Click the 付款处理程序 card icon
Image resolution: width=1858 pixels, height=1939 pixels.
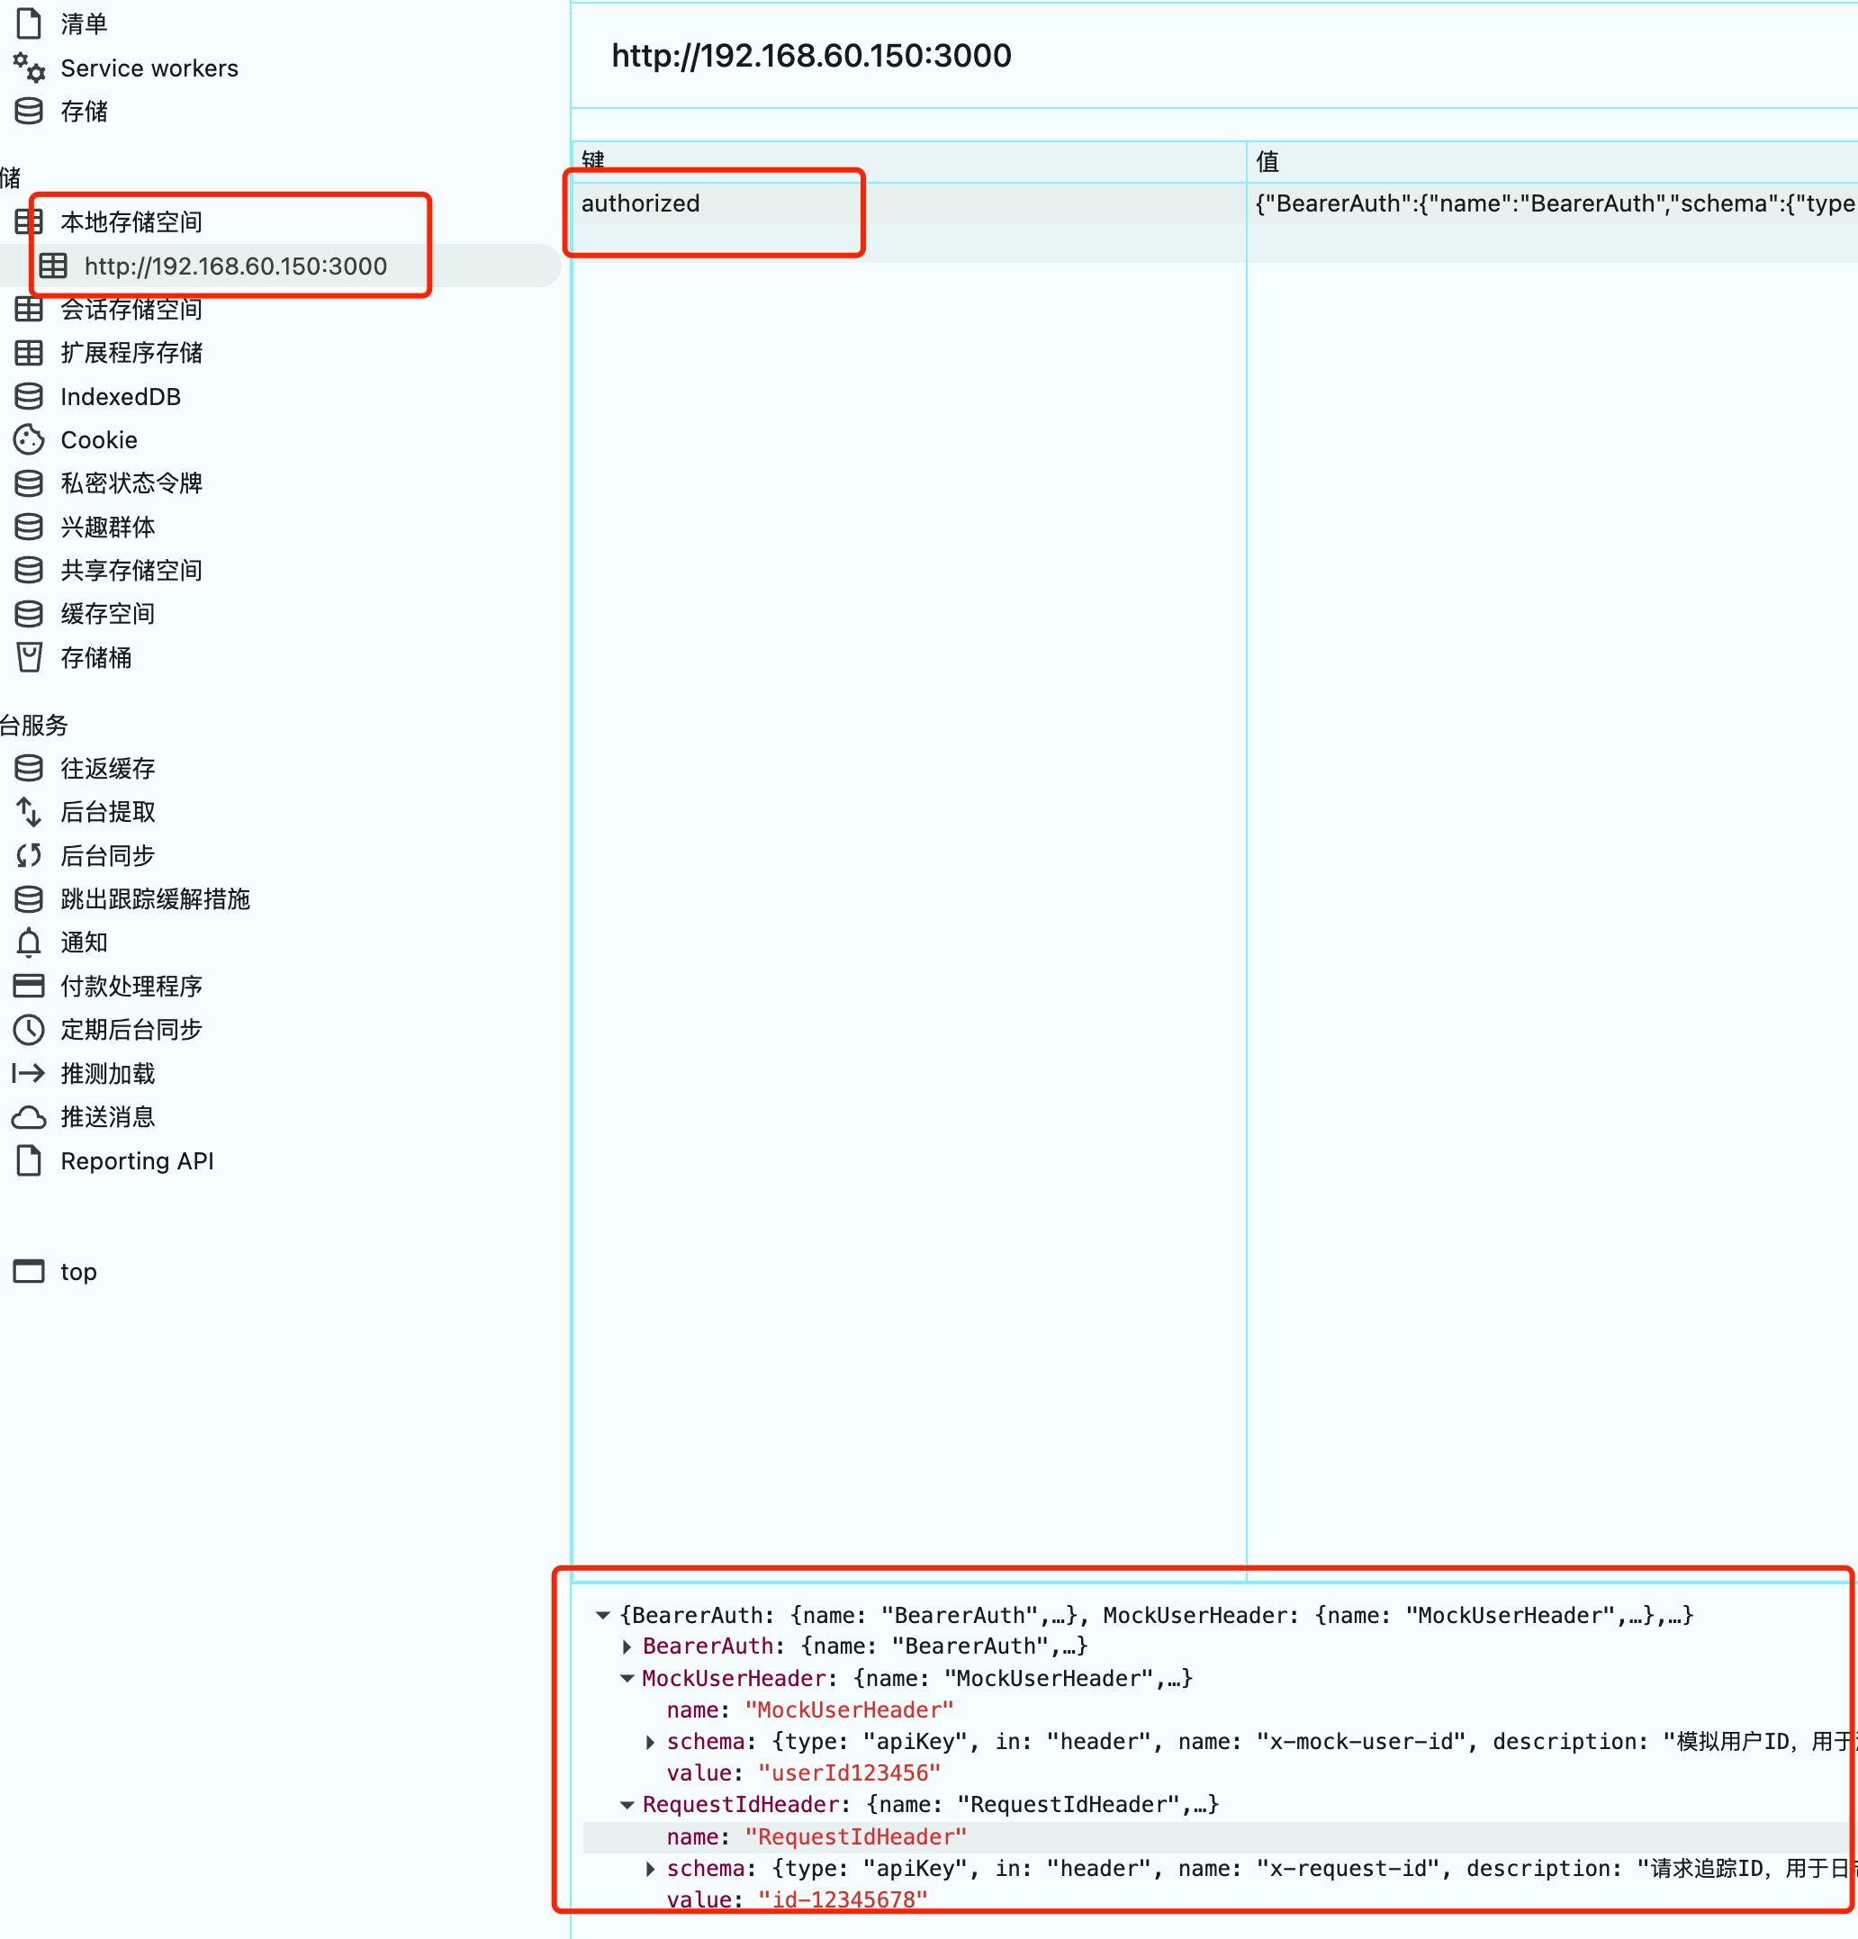29,986
